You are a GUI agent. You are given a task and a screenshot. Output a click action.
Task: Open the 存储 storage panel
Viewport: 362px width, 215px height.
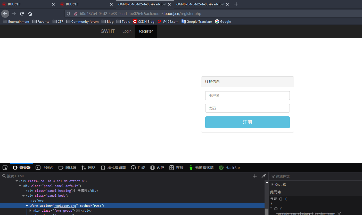[176, 168]
